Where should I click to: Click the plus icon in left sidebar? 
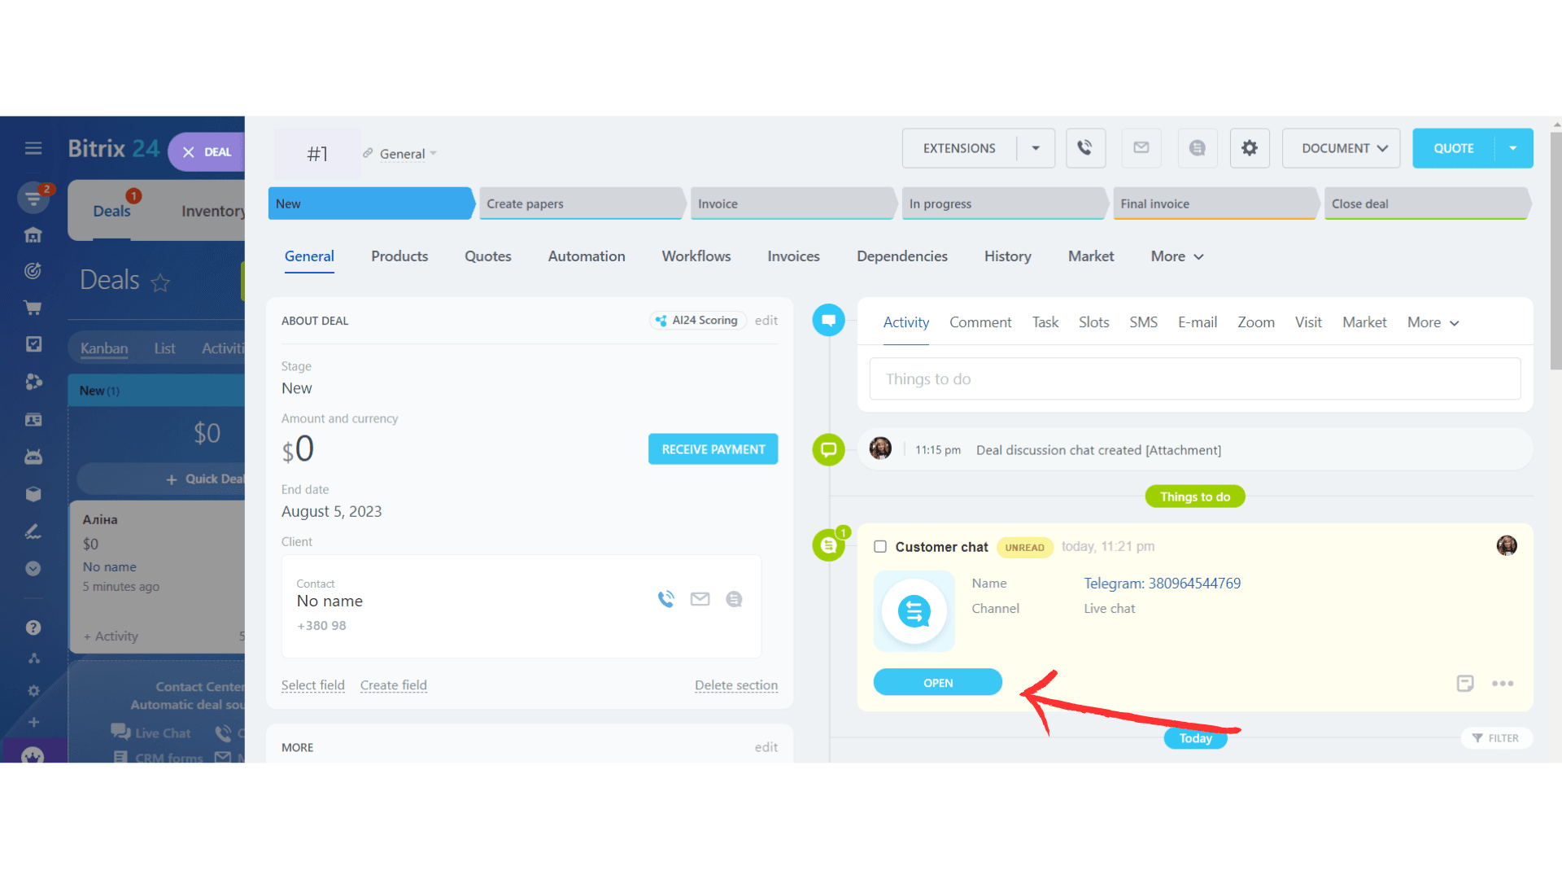click(x=33, y=722)
